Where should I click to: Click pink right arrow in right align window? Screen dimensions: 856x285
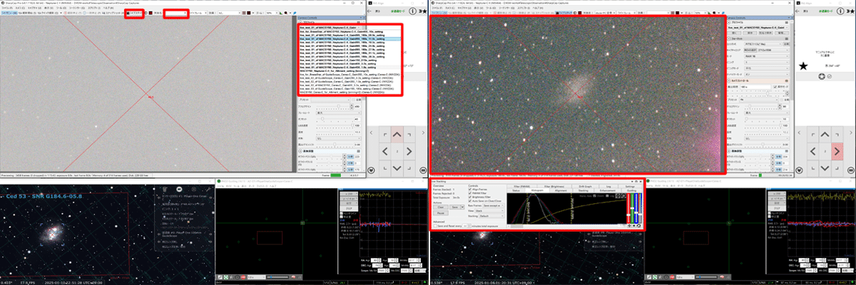point(837,151)
